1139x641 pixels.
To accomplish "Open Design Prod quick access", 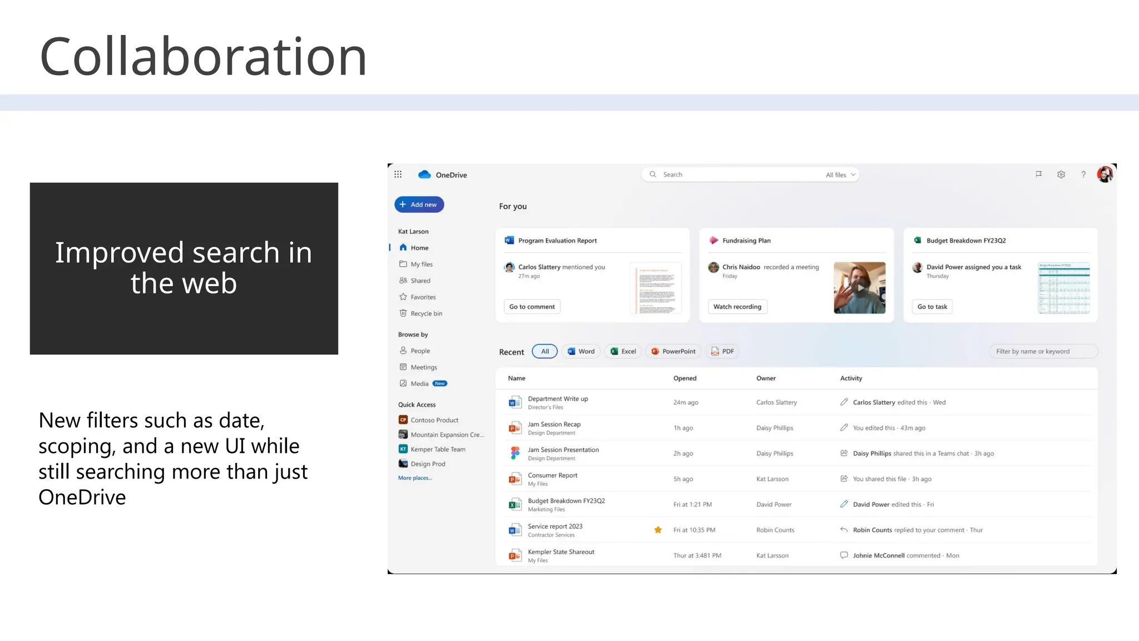I will [x=422, y=464].
